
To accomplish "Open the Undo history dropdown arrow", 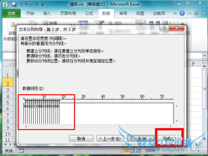I will click(x=26, y=5).
